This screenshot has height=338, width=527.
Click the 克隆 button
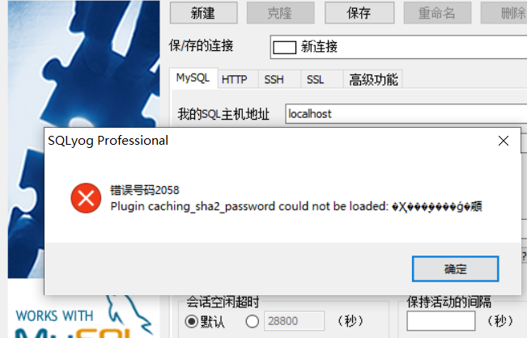click(281, 13)
